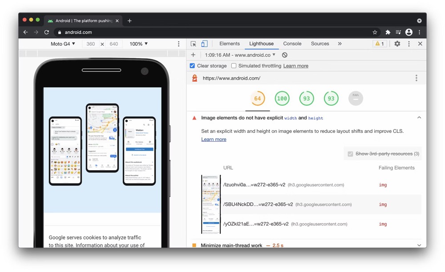445x272 pixels.
Task: Click the right Walden phone mockup image
Action: (139, 151)
